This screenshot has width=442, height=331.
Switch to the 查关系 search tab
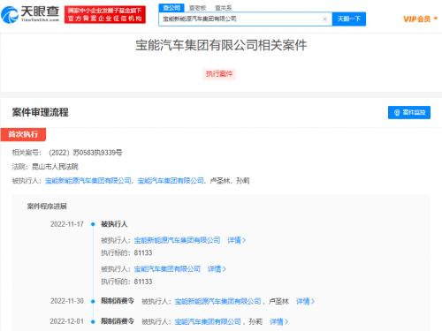223,8
